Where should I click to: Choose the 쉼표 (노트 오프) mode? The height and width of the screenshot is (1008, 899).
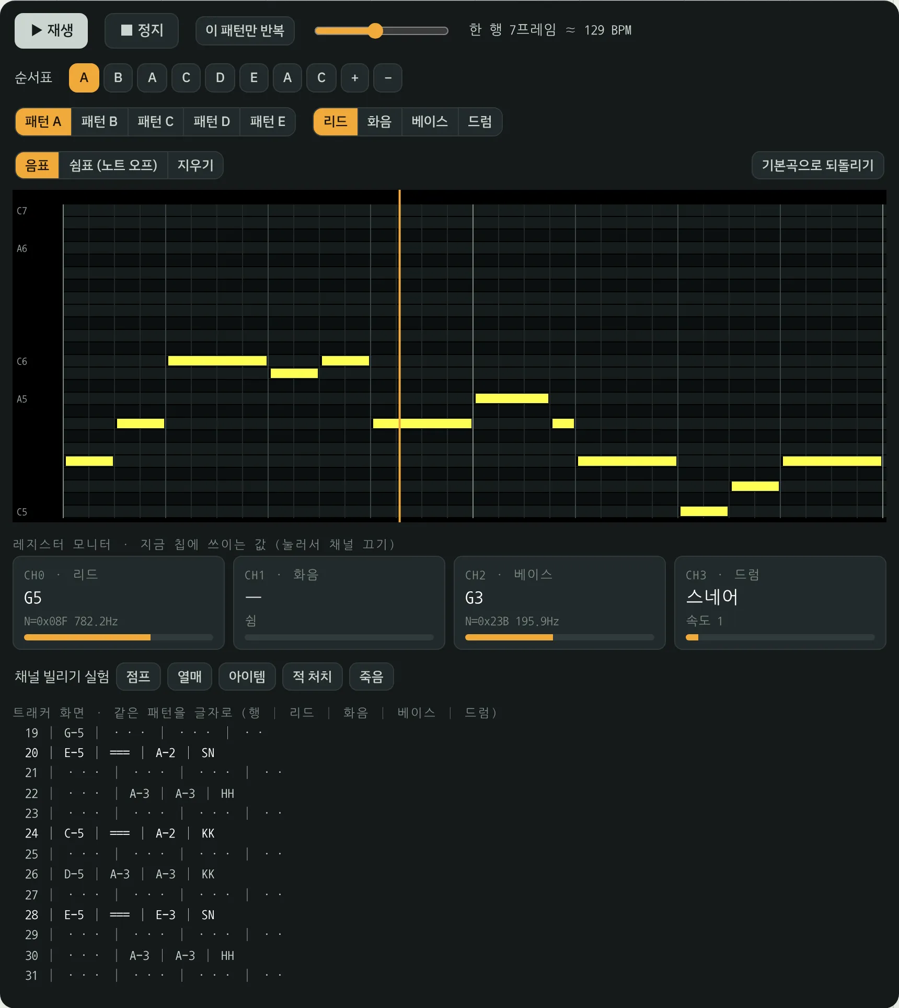(113, 165)
